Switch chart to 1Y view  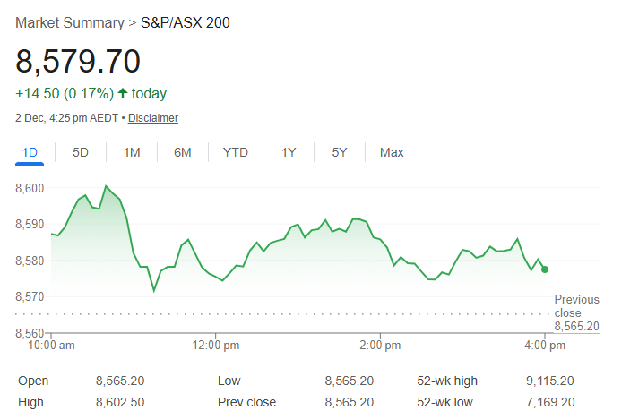pos(289,152)
